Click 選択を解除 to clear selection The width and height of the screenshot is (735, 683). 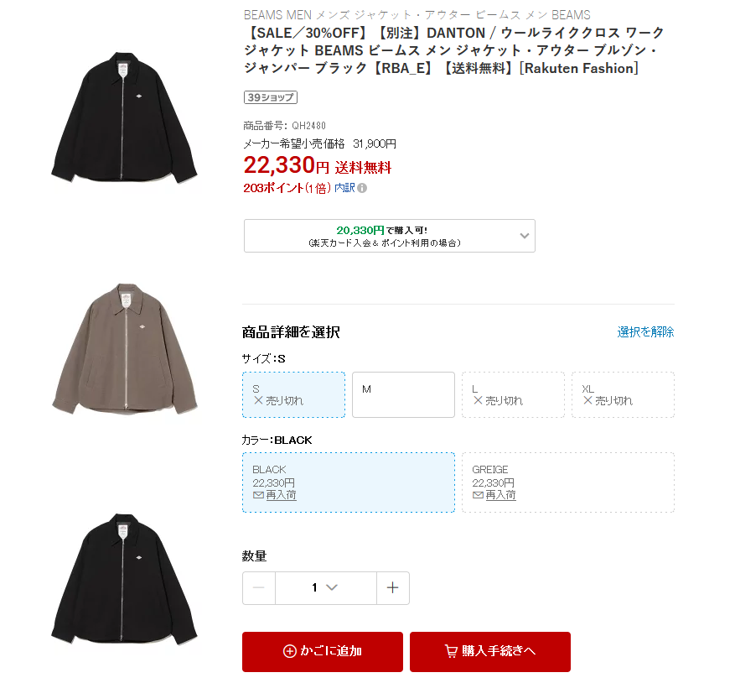(x=645, y=332)
